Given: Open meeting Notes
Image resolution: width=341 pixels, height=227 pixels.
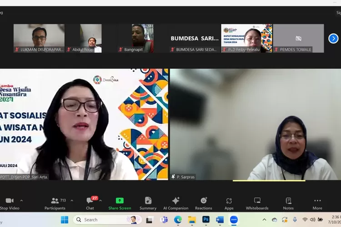Looking at the screenshot, I should (288, 203).
